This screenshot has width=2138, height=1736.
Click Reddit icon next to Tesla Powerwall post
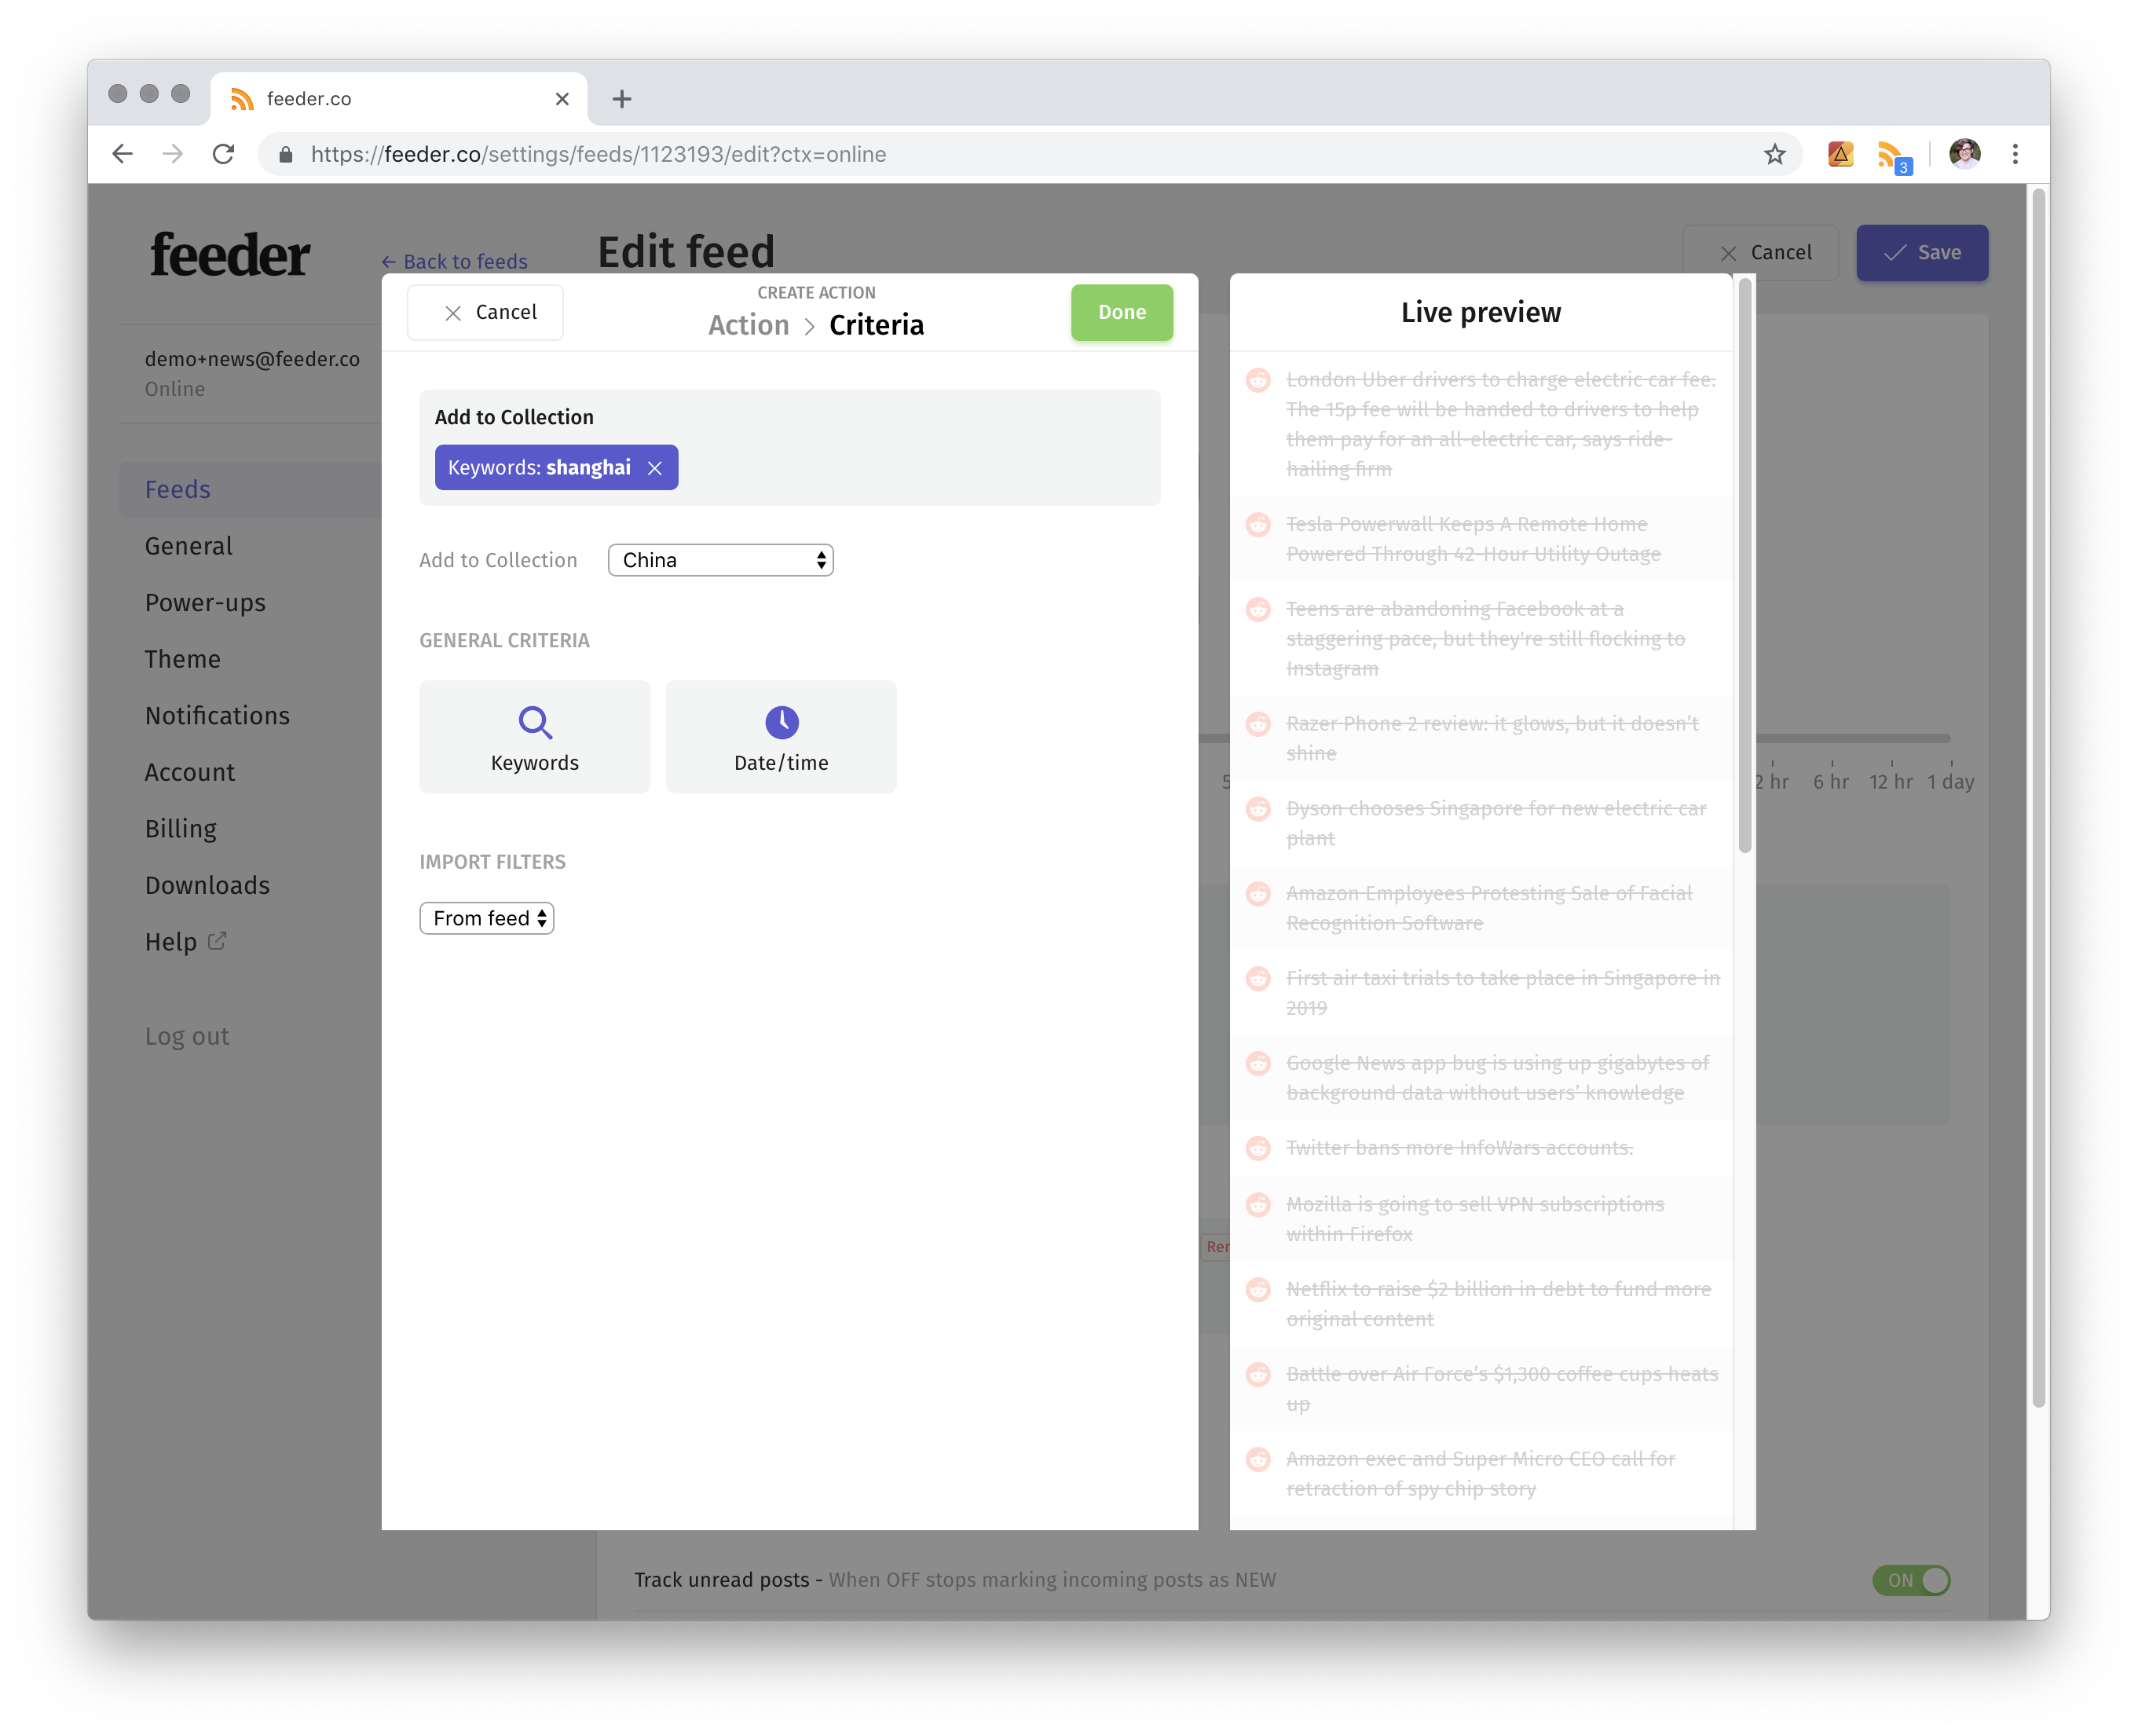pyautogui.click(x=1258, y=524)
